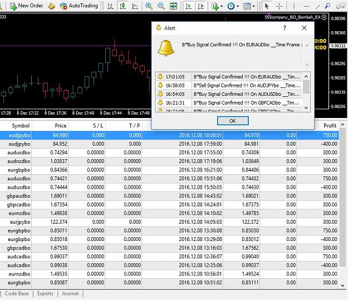Click the alert list scroll-down arrow
The image size is (348, 300).
coord(306,107)
